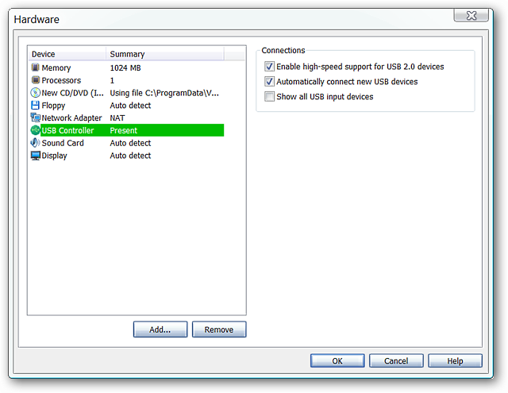The image size is (508, 393).
Task: Select the New CD/DVD device row label
Action: [x=72, y=93]
